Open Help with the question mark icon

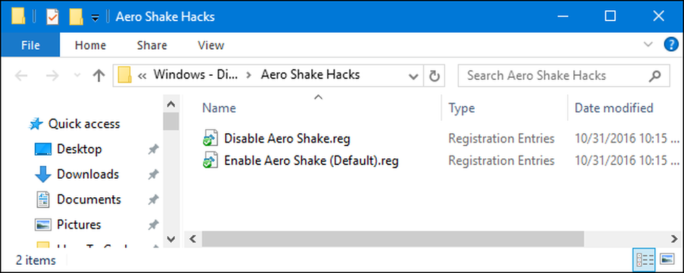click(670, 44)
